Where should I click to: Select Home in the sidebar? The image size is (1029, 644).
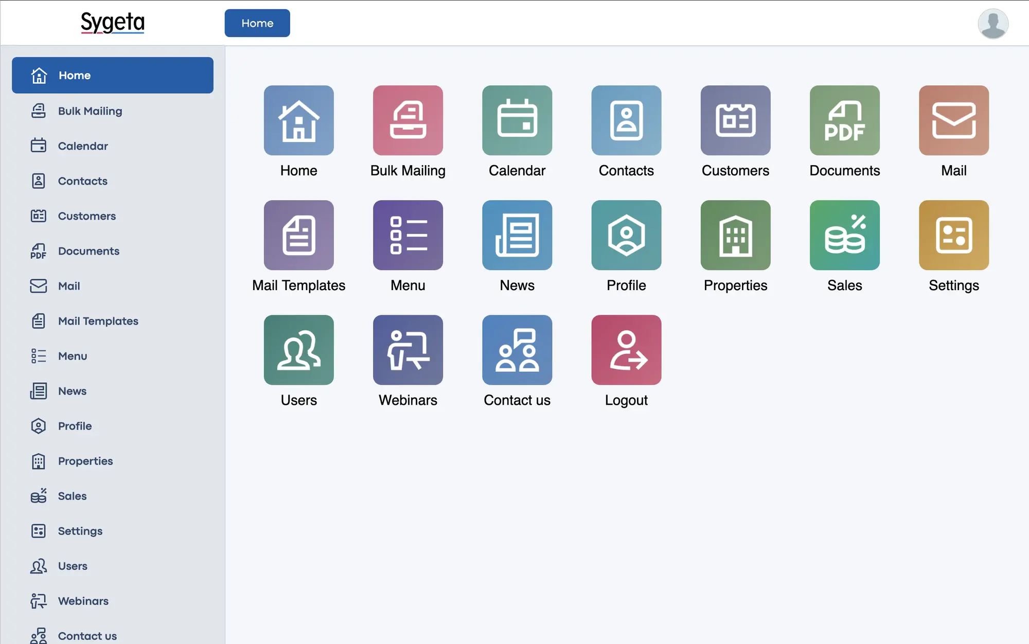pyautogui.click(x=113, y=75)
